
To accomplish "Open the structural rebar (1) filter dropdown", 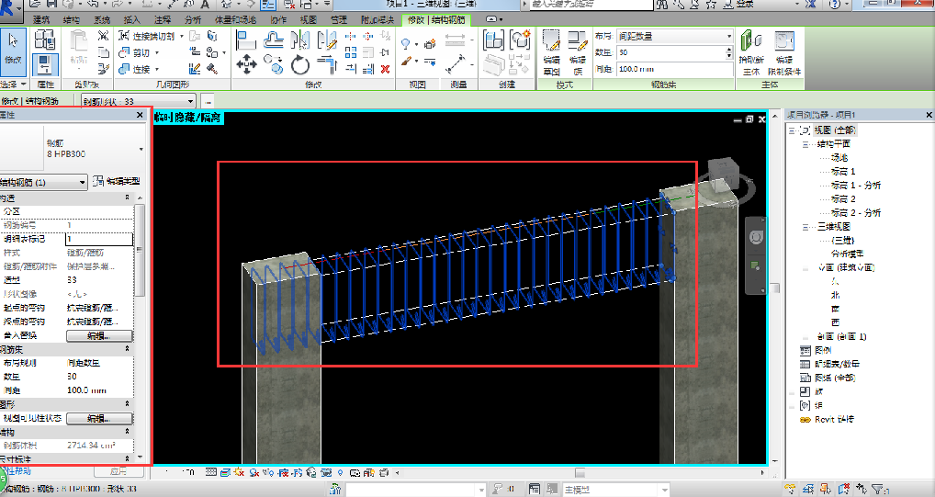I will (44, 182).
